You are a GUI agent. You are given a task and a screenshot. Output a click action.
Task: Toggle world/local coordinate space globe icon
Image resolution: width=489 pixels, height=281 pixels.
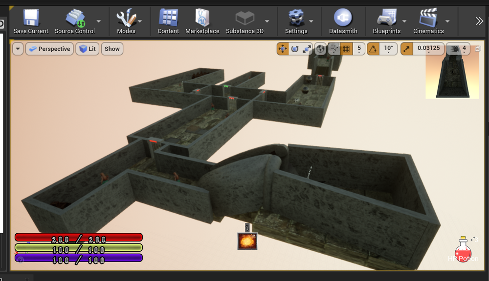pos(321,49)
